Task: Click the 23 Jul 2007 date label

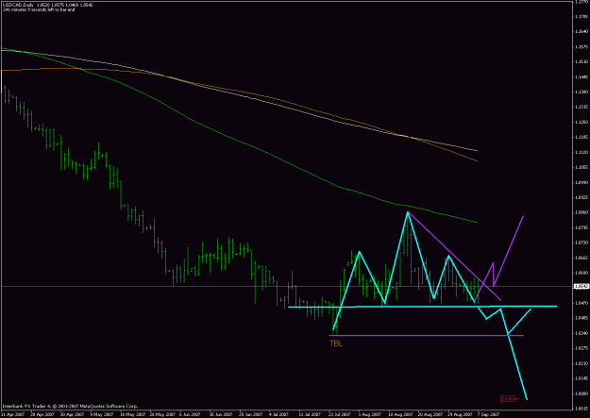Action: (x=339, y=414)
